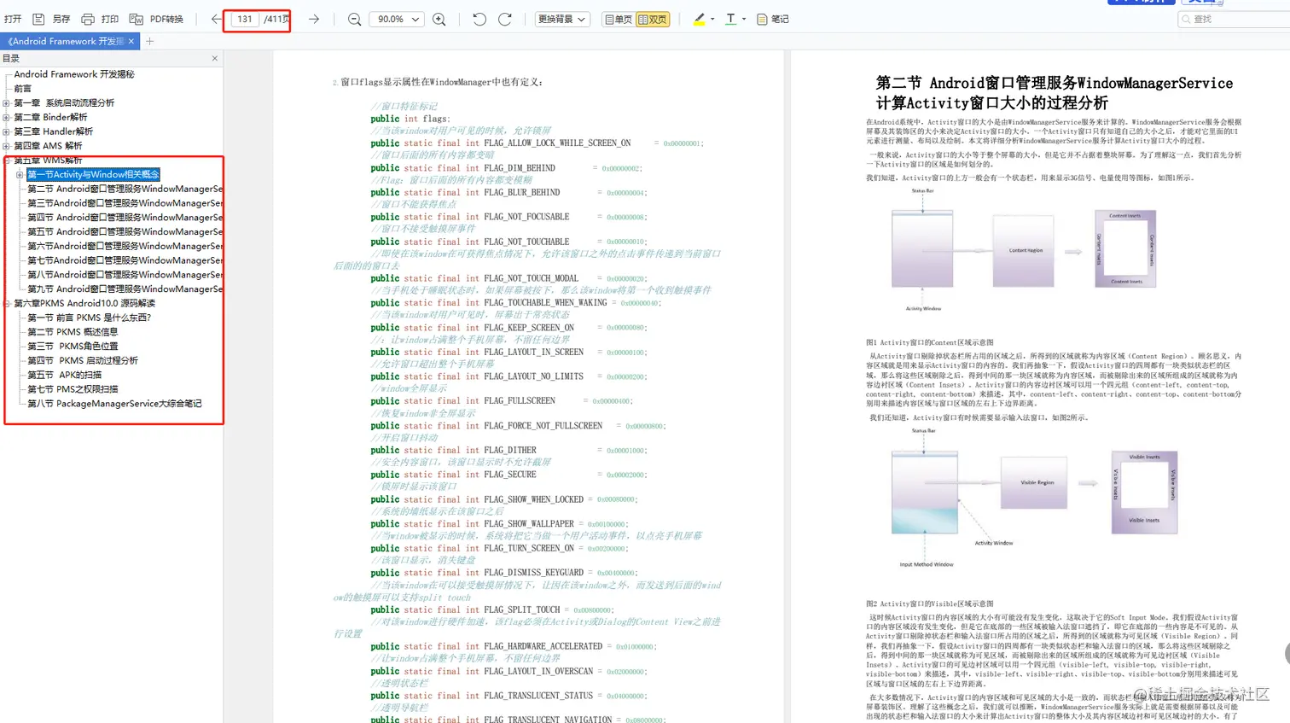Viewport: 1290px width, 723px height.
Task: Click the 查找 search box
Action: point(1235,19)
